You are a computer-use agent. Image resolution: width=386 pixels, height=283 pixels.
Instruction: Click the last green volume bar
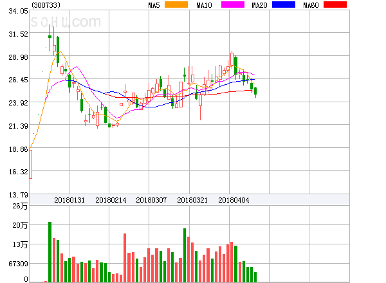[x=255, y=277]
